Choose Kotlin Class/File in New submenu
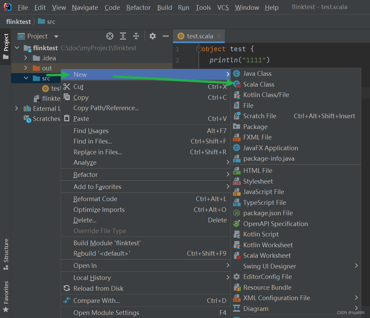Viewport: 370px width, 318px height. point(266,95)
